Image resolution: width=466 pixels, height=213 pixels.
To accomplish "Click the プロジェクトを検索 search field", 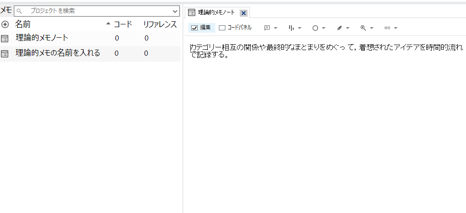I will pos(97,11).
